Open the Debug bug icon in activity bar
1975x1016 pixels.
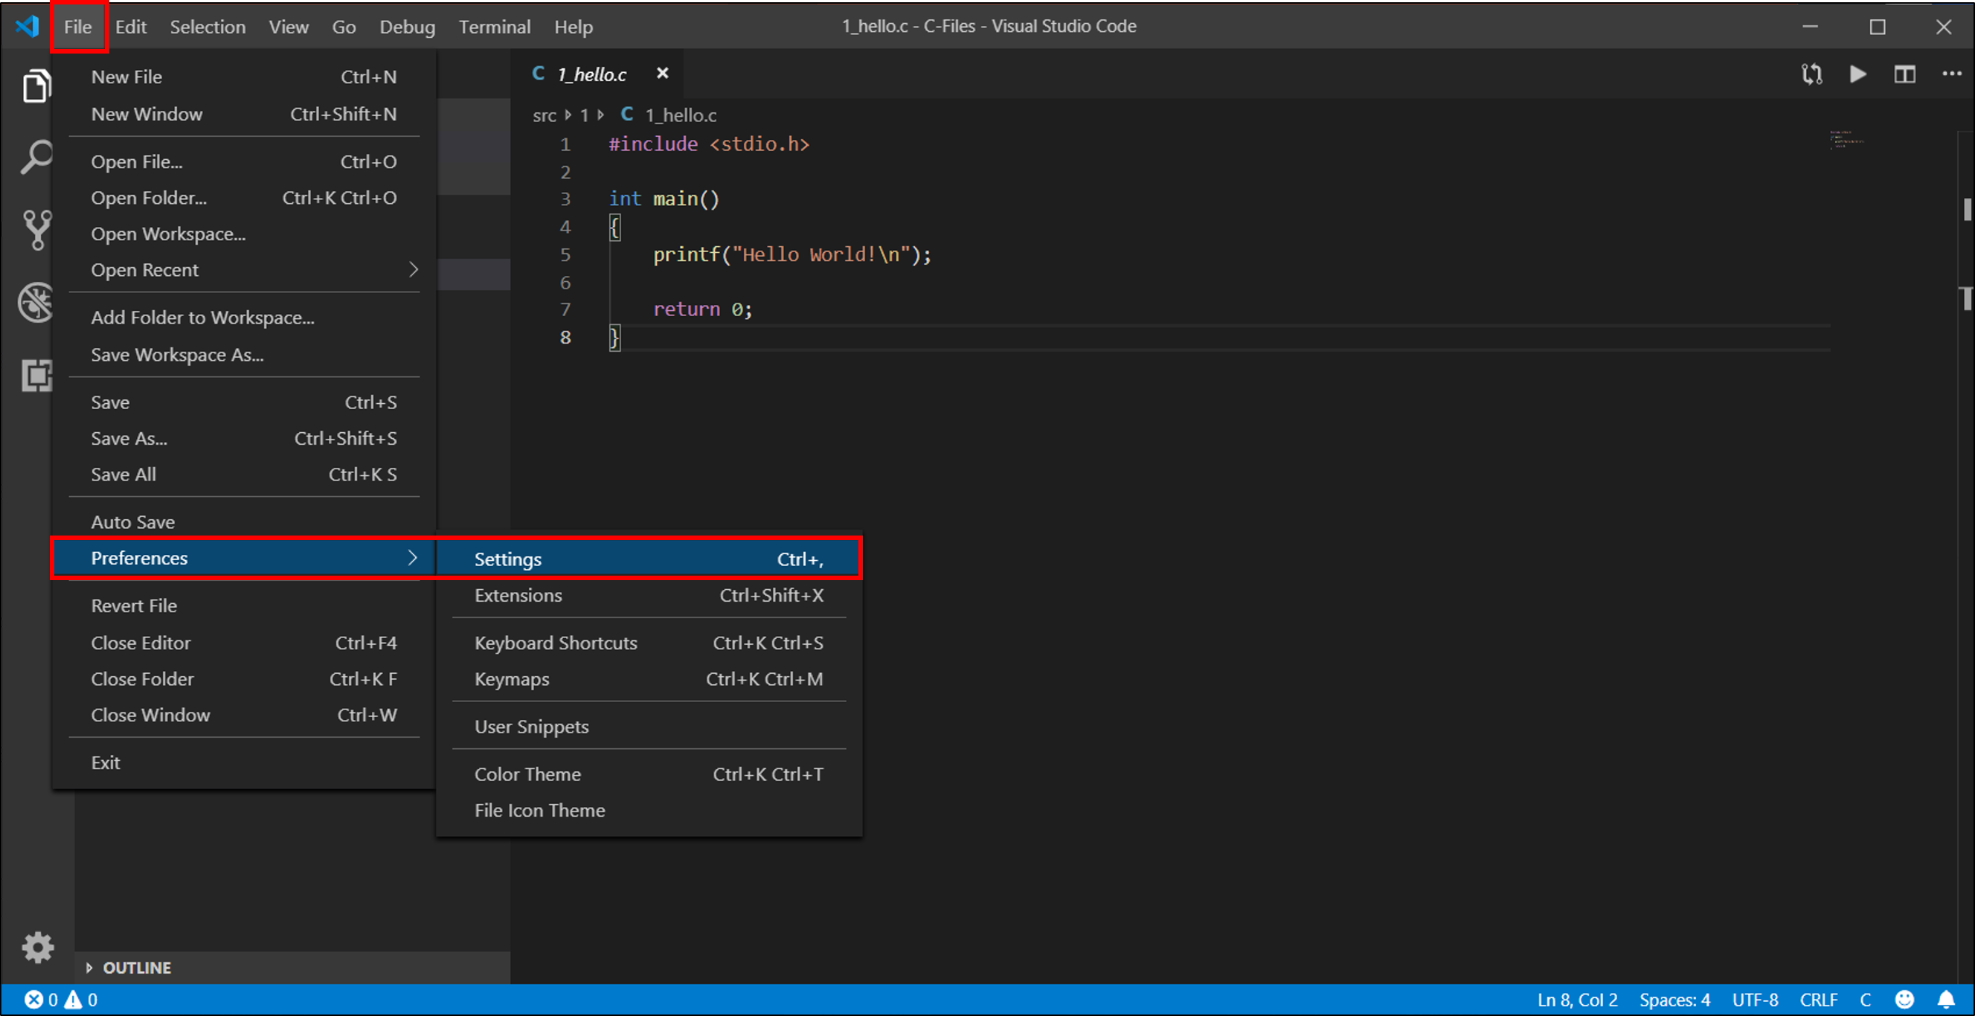click(35, 302)
